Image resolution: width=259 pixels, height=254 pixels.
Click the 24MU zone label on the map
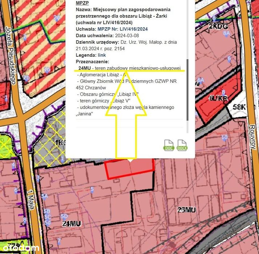pyautogui.click(x=72, y=224)
